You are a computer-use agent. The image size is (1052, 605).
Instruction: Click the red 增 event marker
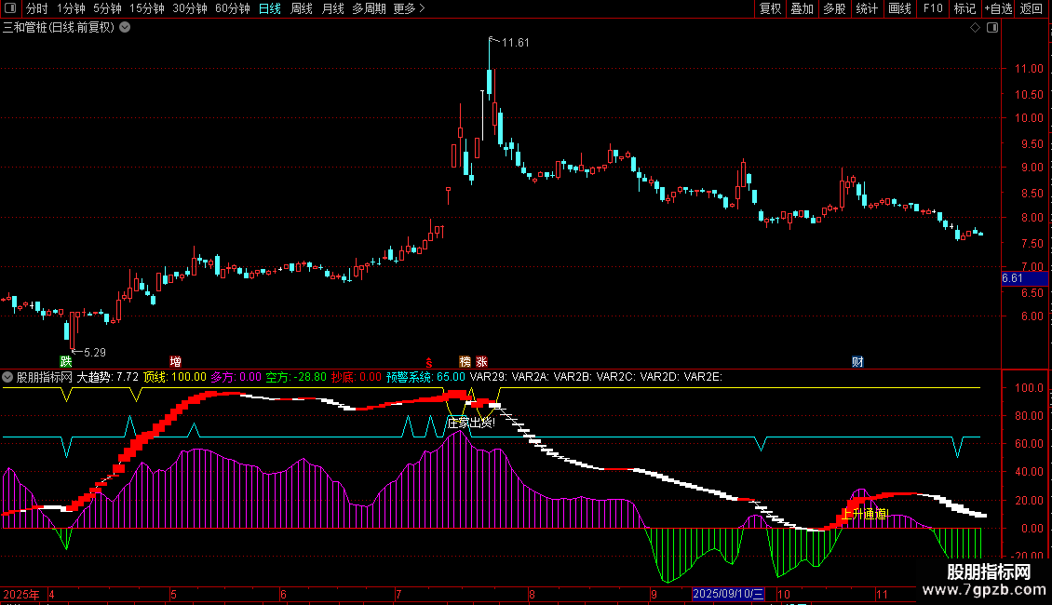click(175, 361)
